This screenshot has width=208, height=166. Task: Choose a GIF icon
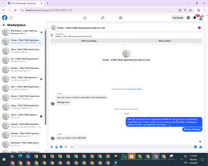click(x=66, y=147)
